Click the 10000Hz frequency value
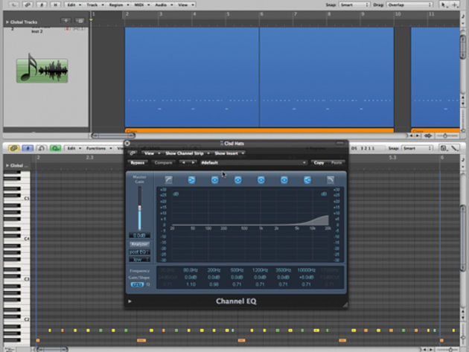 (306, 270)
